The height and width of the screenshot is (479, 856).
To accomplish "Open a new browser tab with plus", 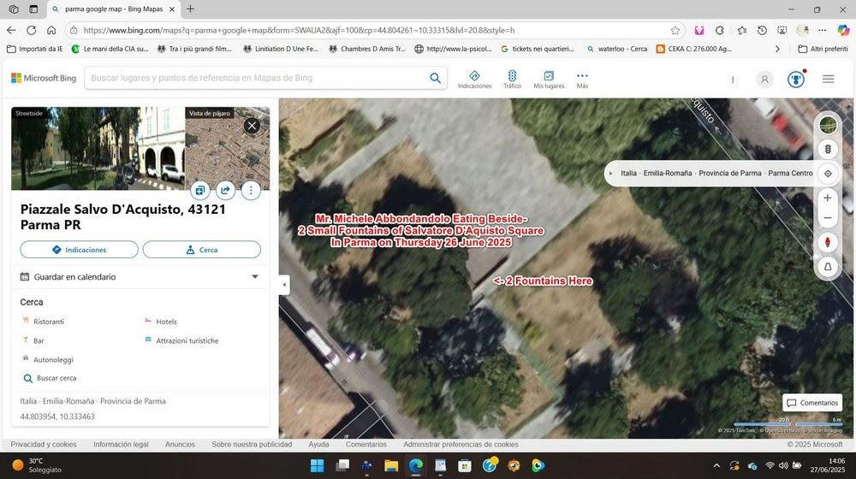I will [x=190, y=9].
